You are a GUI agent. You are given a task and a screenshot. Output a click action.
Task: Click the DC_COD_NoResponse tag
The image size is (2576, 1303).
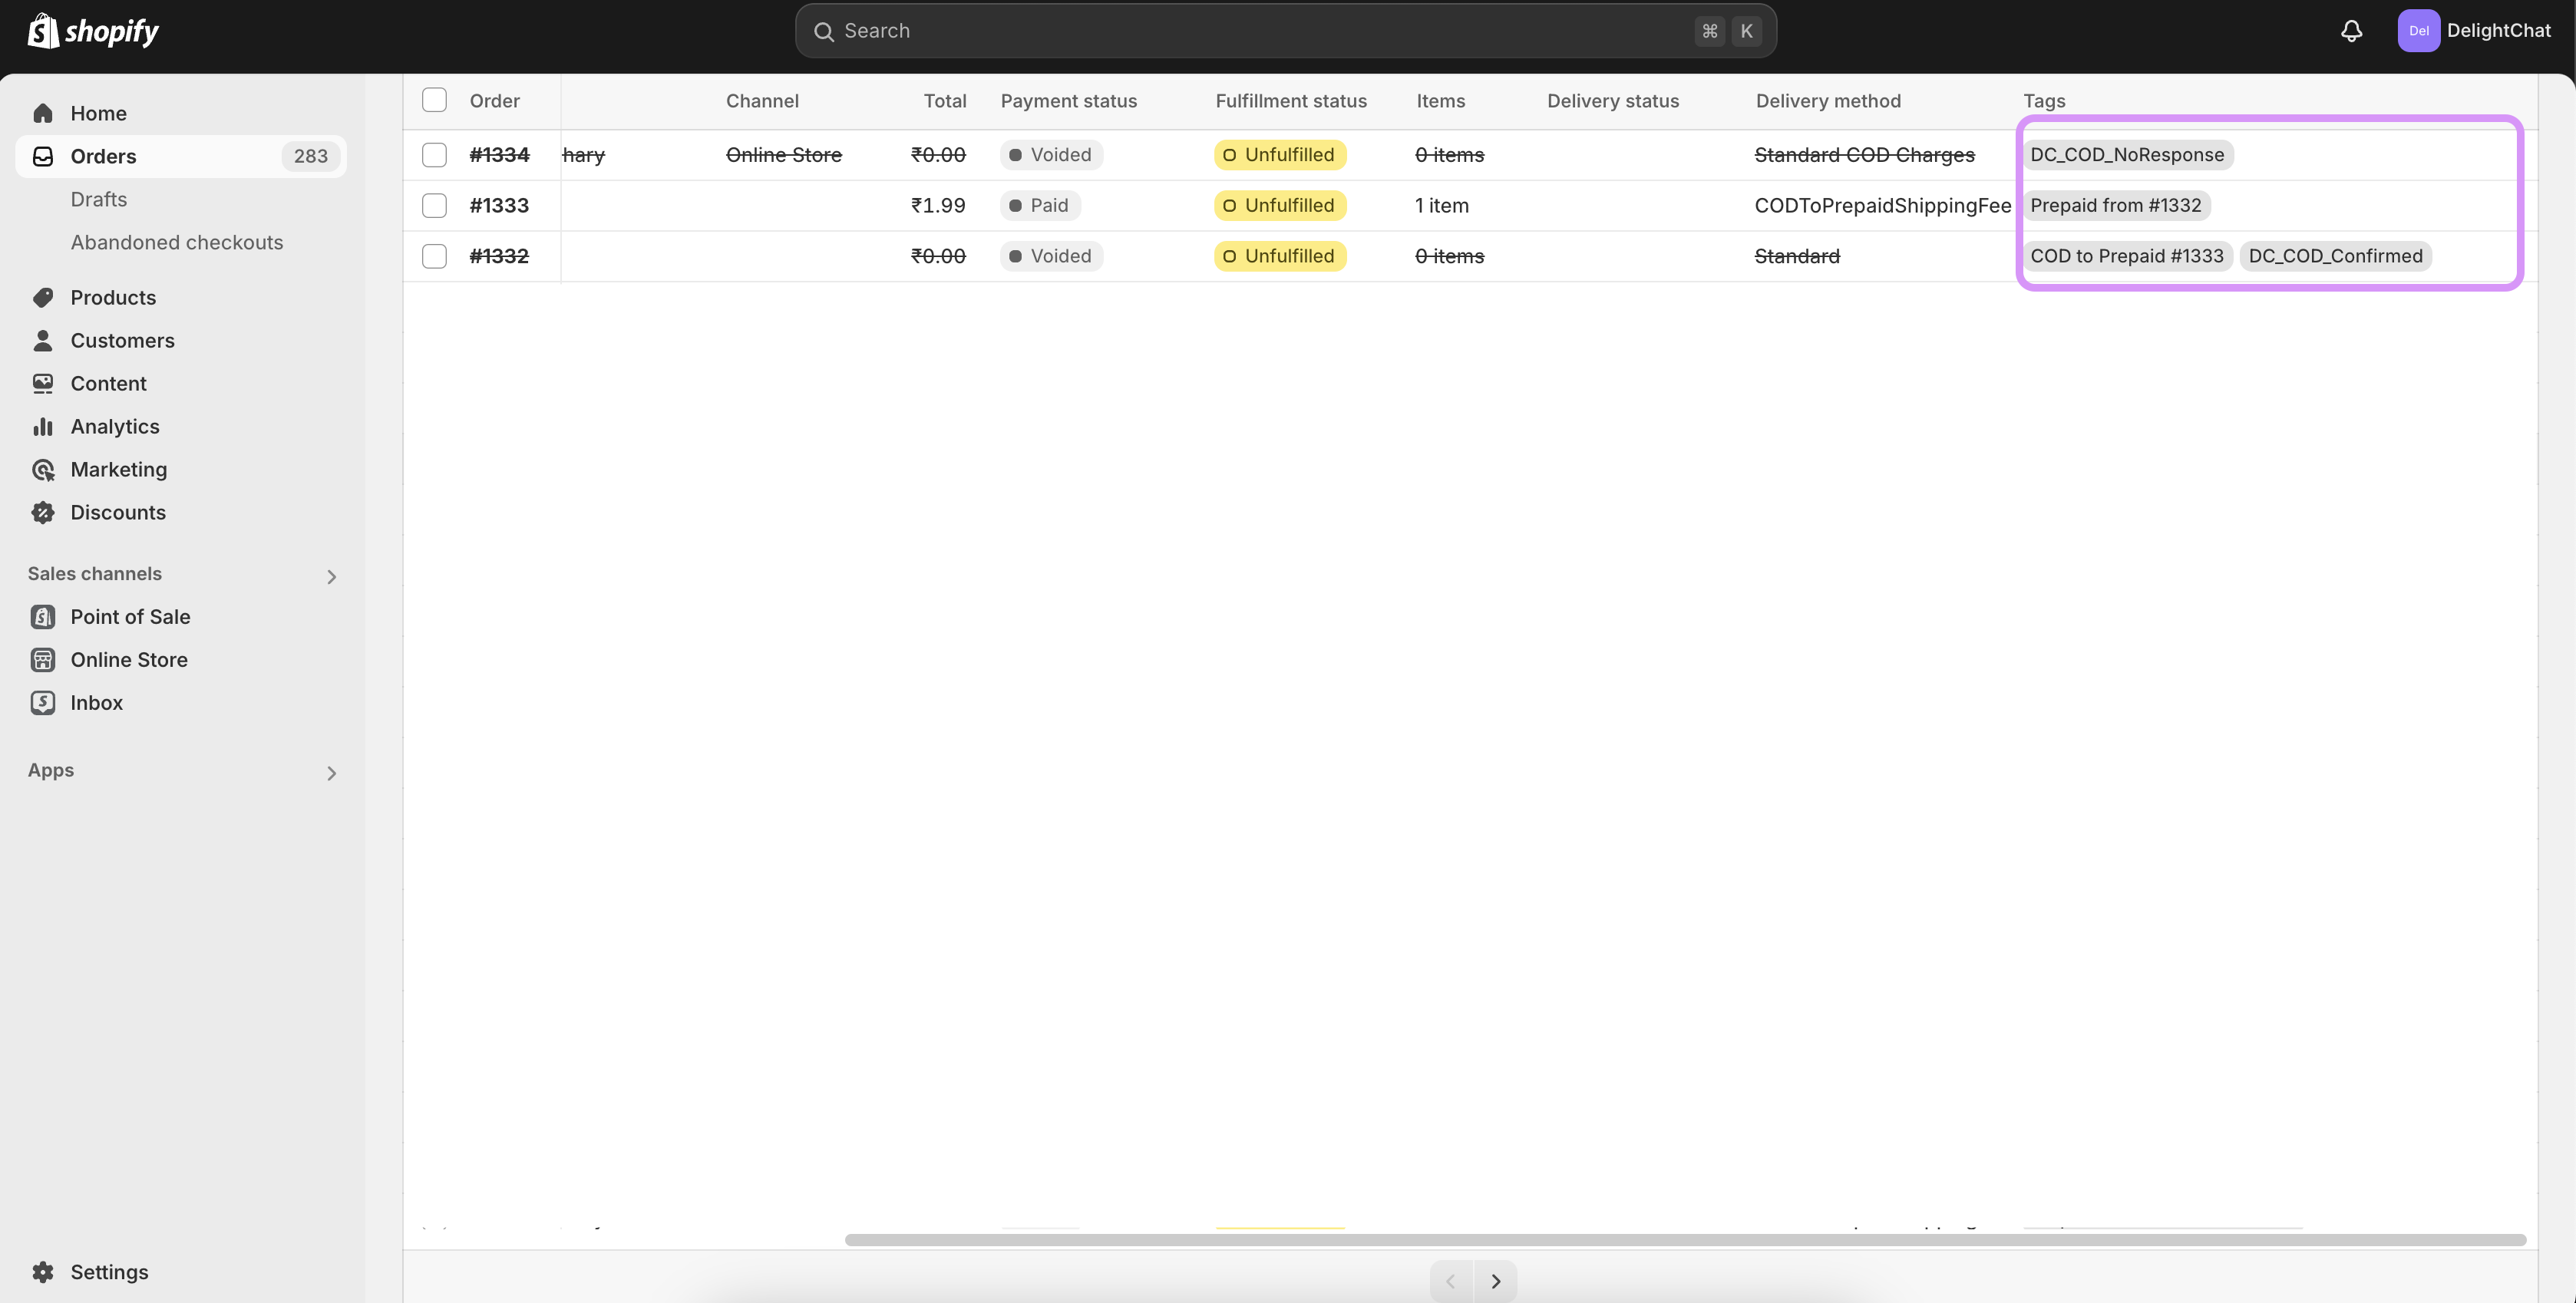tap(2127, 155)
